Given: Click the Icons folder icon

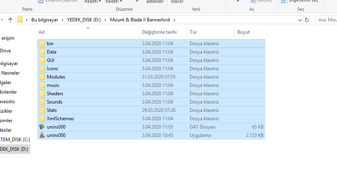Looking at the screenshot, I should coord(42,69).
